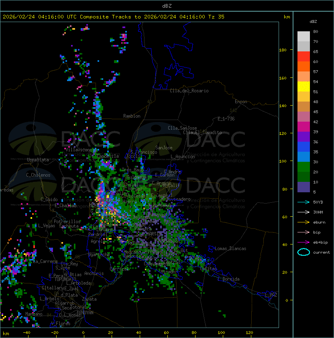Image resolution: width=334 pixels, height=338 pixels.
Task: Click the '140' tick on vertical km axis
Action: coord(283,106)
